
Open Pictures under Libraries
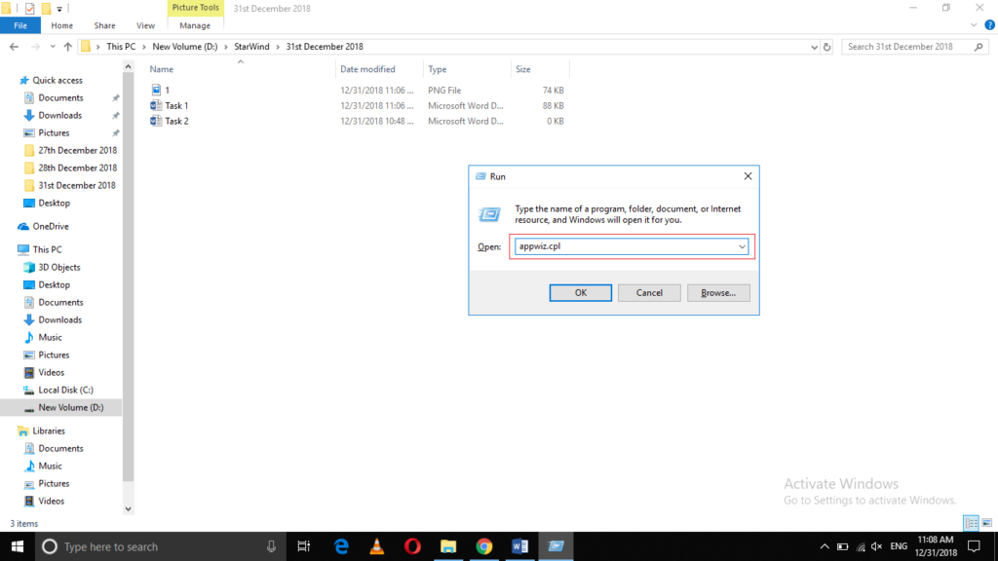[x=54, y=483]
